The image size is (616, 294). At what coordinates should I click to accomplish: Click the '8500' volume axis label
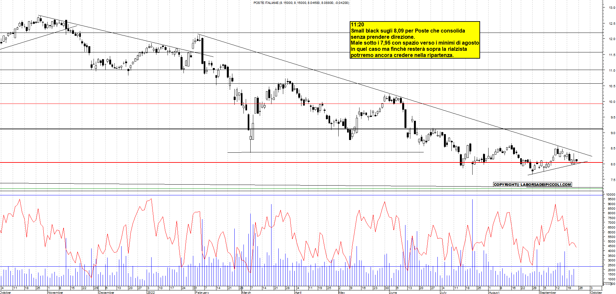[x=611, y=209]
